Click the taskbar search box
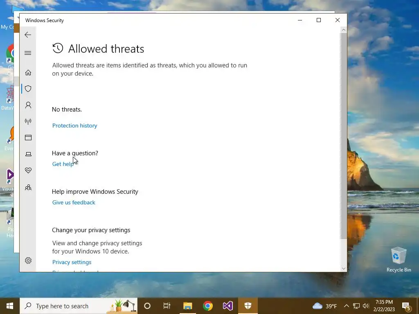 [x=79, y=306]
